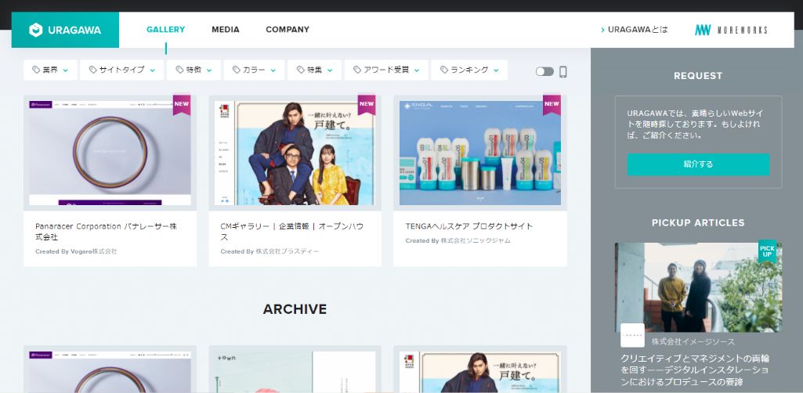The height and width of the screenshot is (393, 803).
Task: Click the MOREWORKS logo in header
Action: [730, 30]
